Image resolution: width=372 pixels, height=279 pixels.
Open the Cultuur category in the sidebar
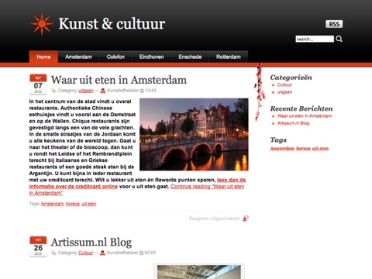pyautogui.click(x=284, y=84)
